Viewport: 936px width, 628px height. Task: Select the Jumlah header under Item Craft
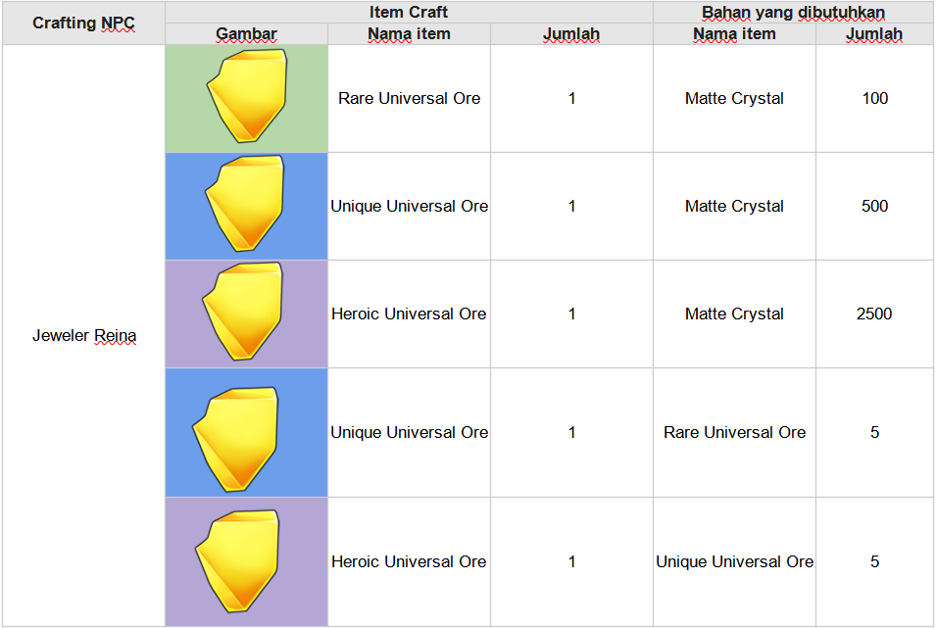pos(571,34)
